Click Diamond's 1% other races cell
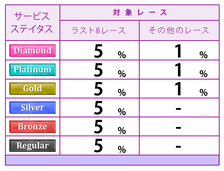Screen dimensions: 224x171 pos(179,50)
